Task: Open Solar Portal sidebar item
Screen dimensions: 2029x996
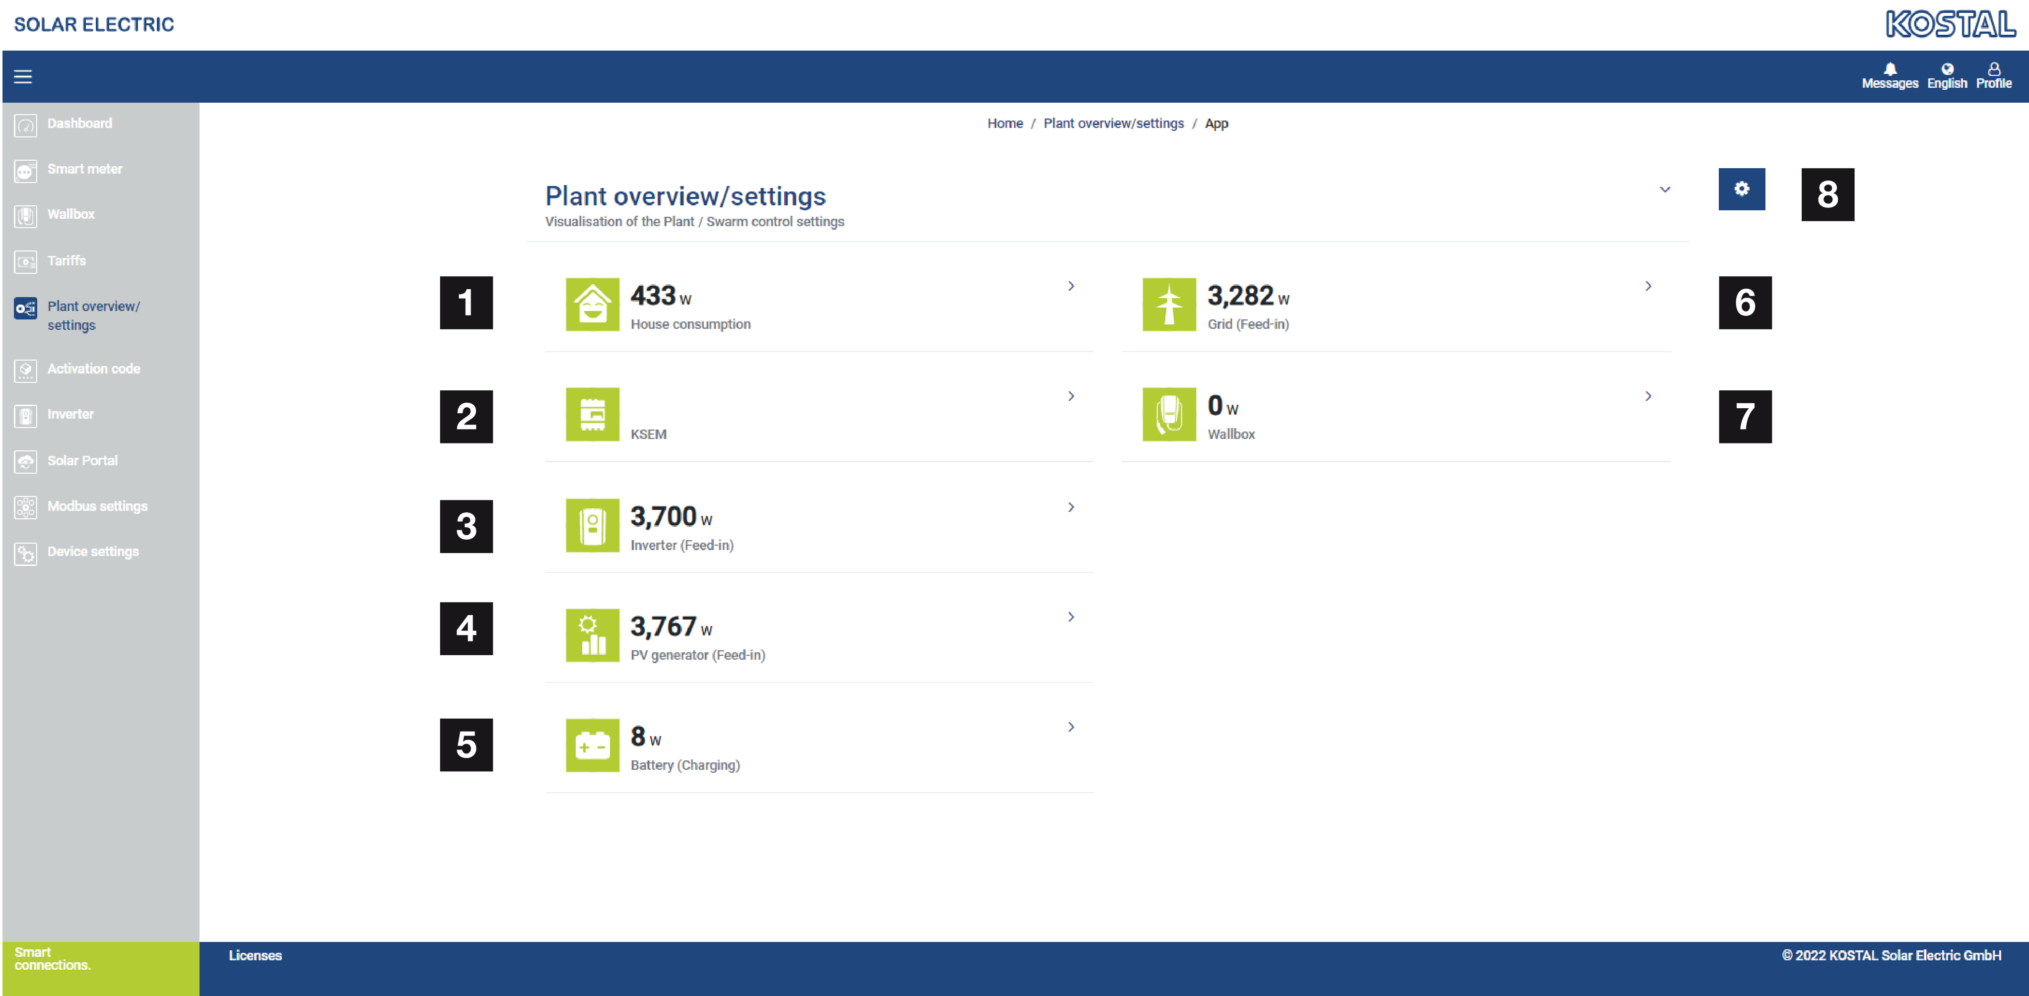Action: [x=82, y=461]
